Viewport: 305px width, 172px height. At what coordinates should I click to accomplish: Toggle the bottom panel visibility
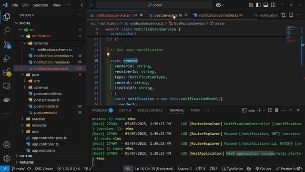pyautogui.click(x=266, y=5)
